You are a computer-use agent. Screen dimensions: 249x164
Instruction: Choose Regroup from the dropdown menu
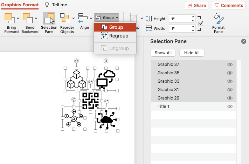pyautogui.click(x=118, y=36)
